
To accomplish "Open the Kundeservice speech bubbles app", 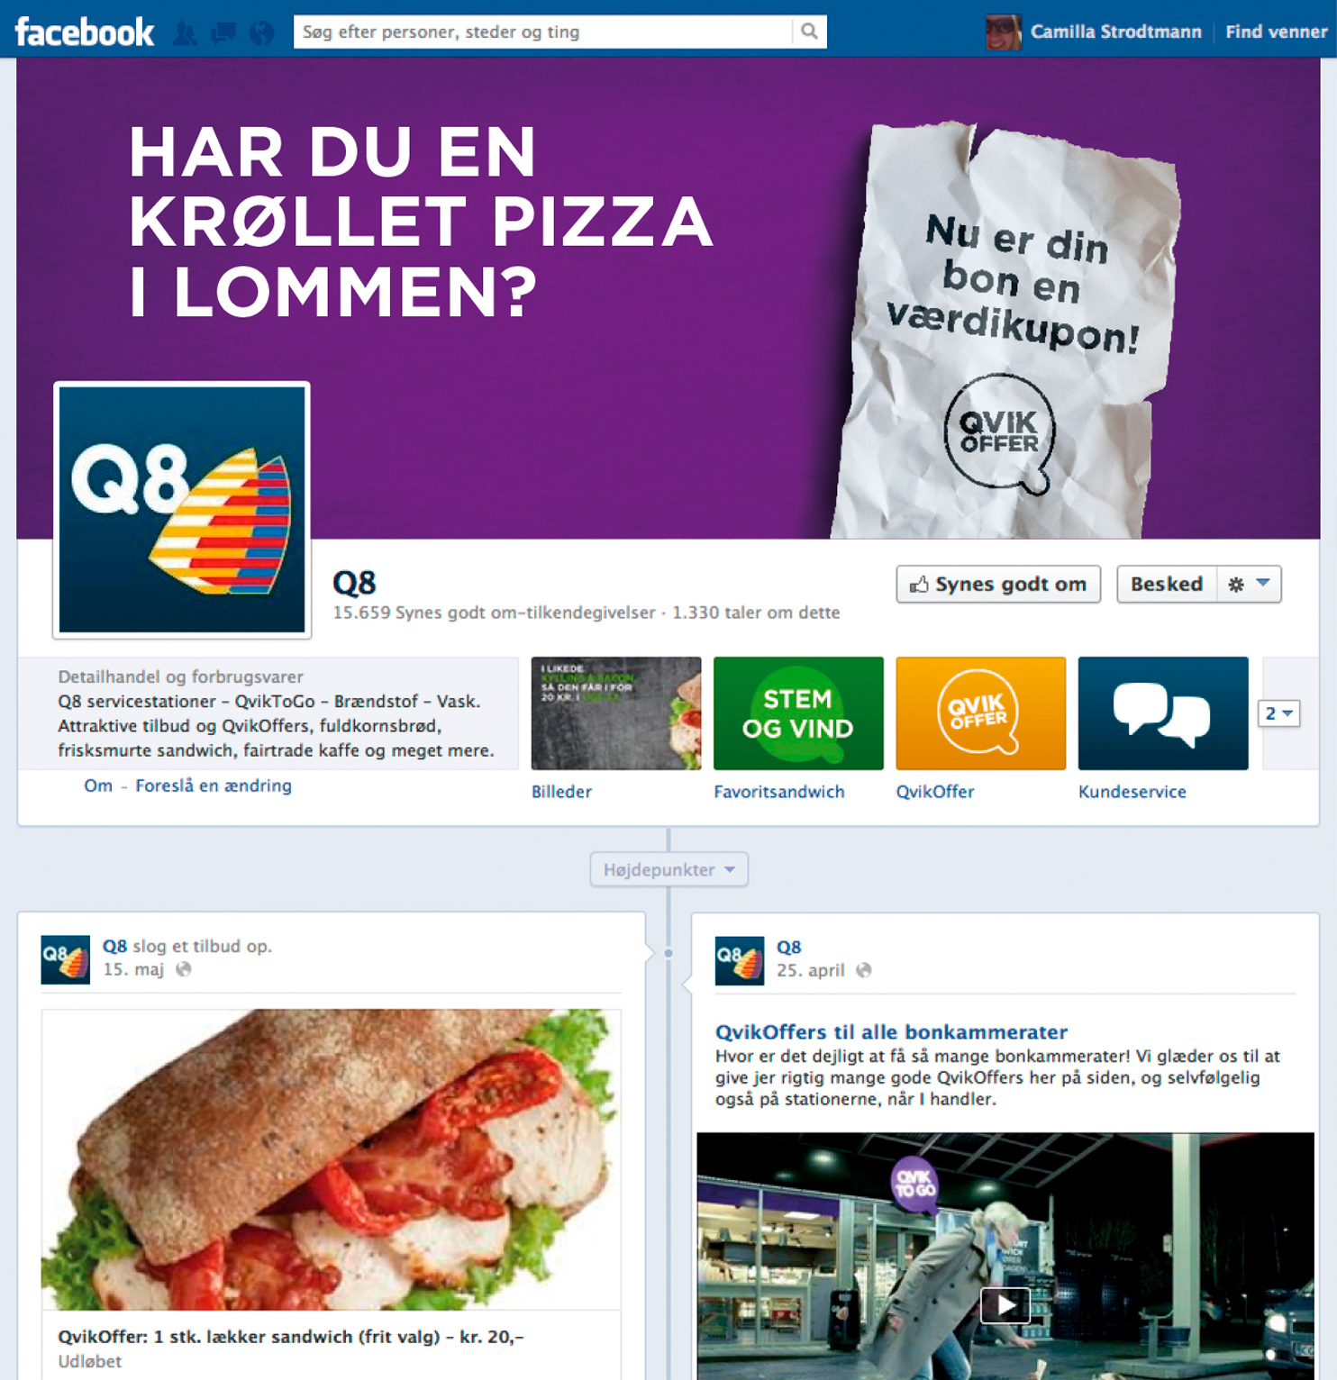I will click(1163, 713).
